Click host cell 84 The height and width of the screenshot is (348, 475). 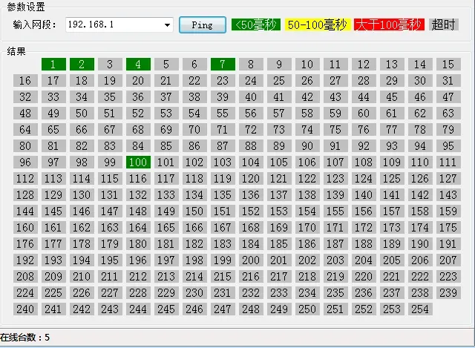pos(138,146)
